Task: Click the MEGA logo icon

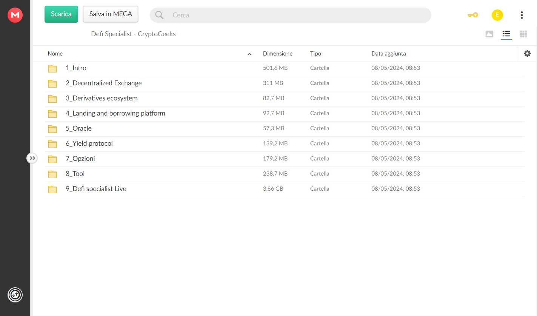Action: [x=15, y=15]
